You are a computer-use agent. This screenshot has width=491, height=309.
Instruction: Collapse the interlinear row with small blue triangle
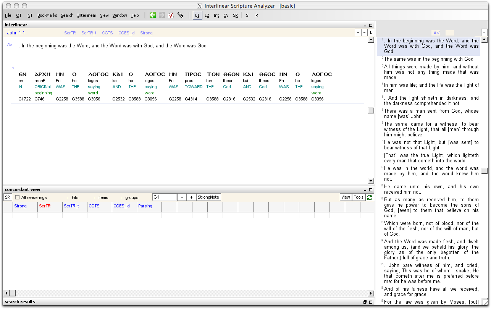click(13, 68)
